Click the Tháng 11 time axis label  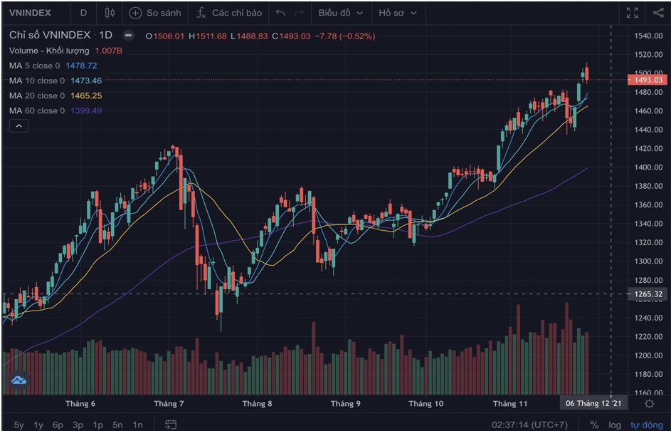tap(510, 404)
